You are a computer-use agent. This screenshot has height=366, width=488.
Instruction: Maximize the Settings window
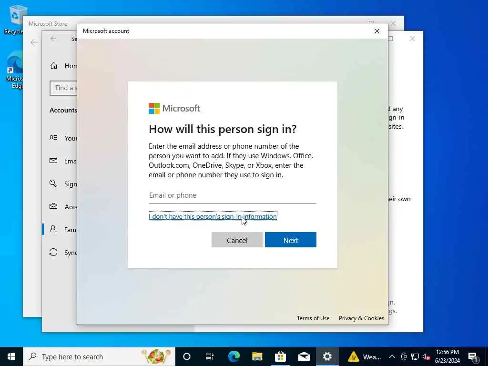391,39
